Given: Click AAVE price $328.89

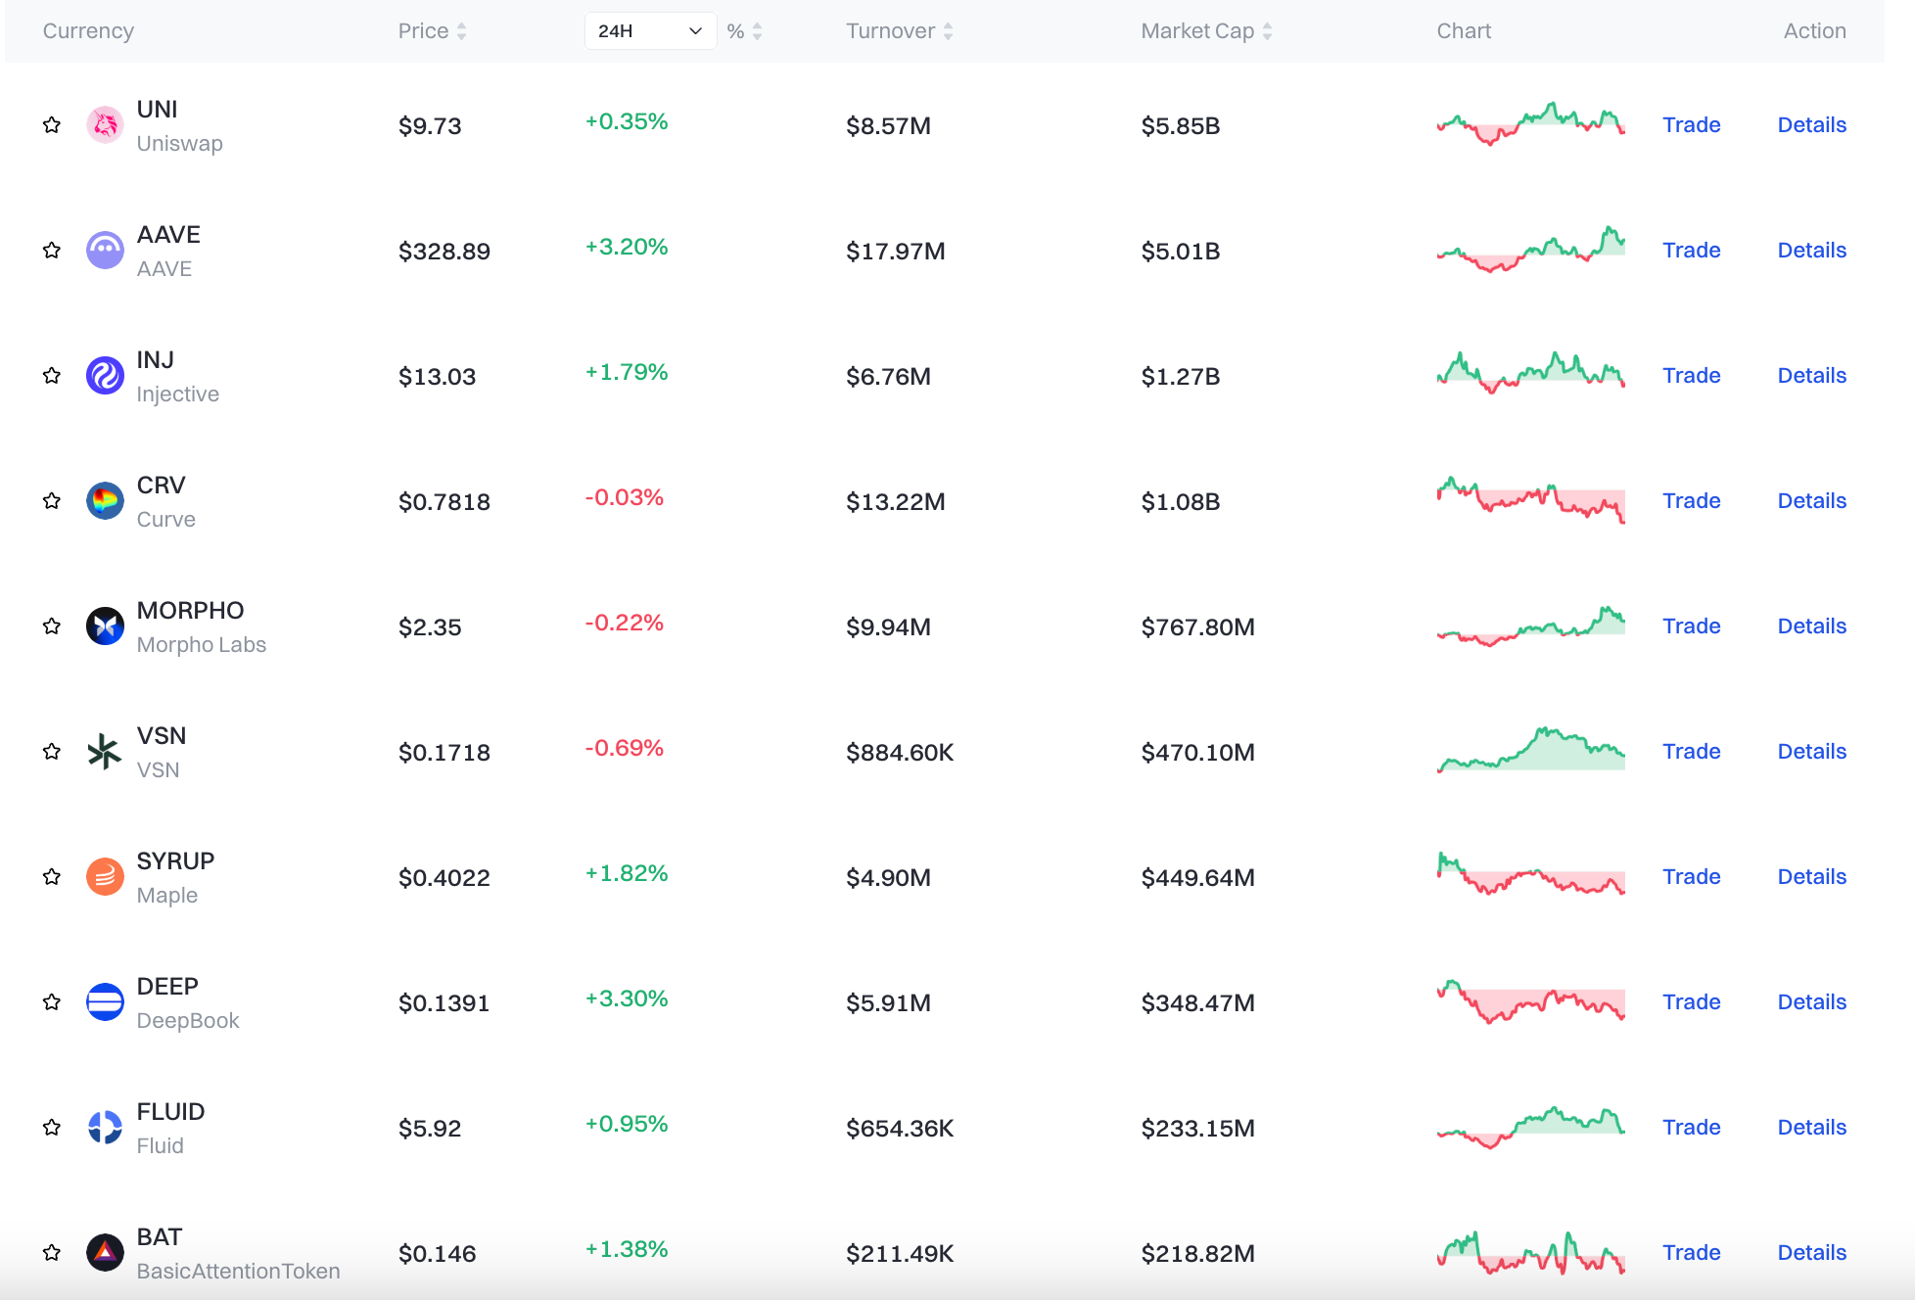Looking at the screenshot, I should point(444,252).
